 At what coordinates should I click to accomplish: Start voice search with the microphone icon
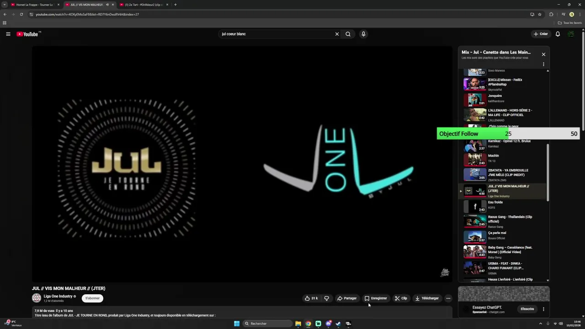tap(363, 34)
